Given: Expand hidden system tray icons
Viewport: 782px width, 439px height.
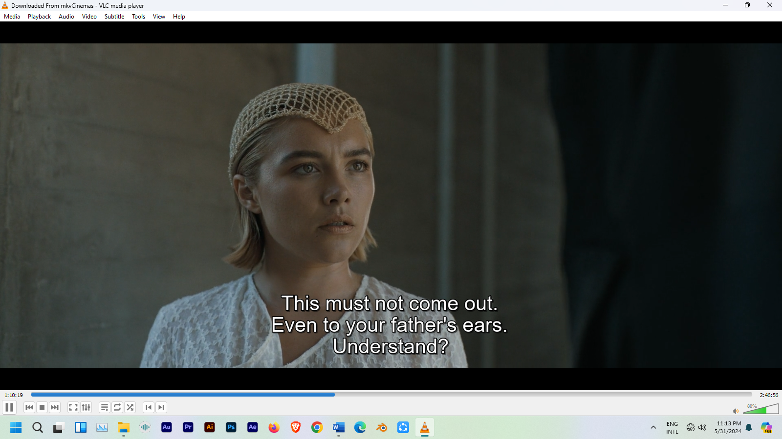Looking at the screenshot, I should pyautogui.click(x=653, y=427).
